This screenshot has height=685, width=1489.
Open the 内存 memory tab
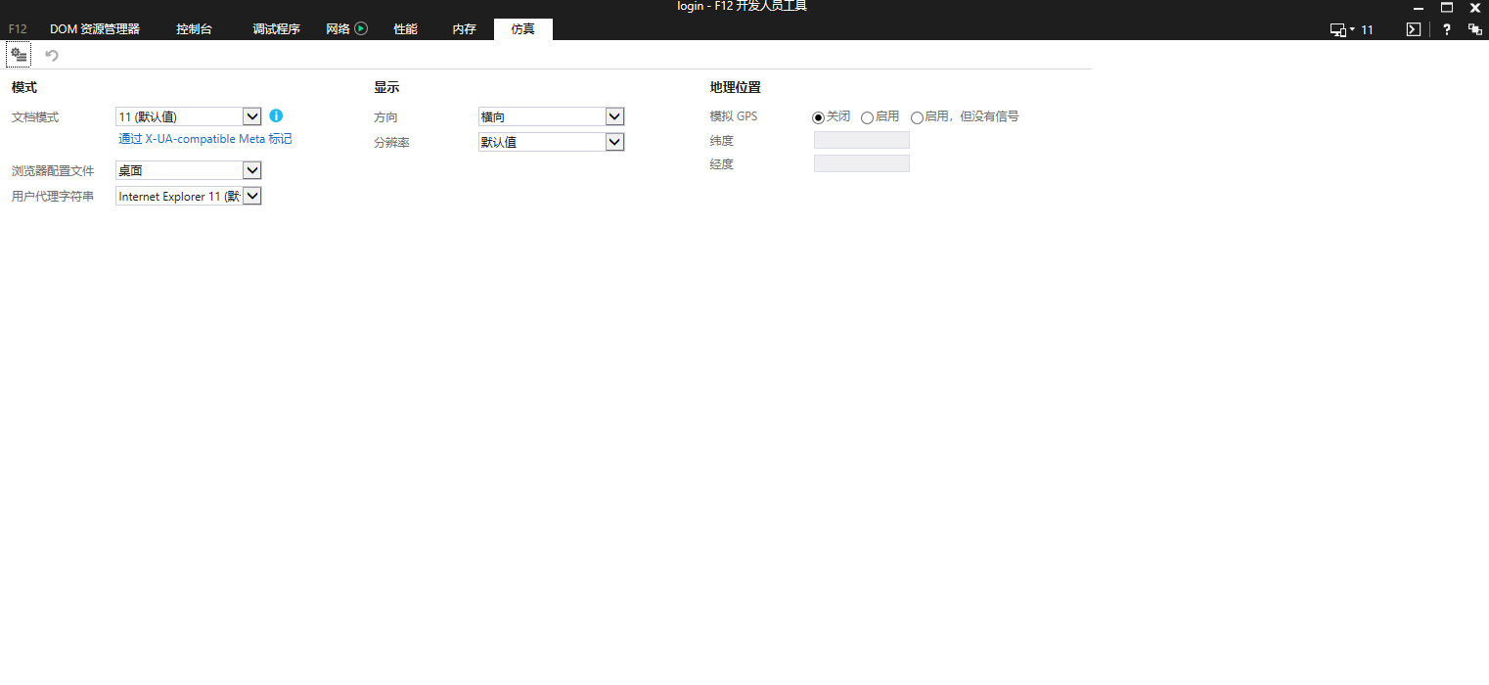tap(463, 28)
